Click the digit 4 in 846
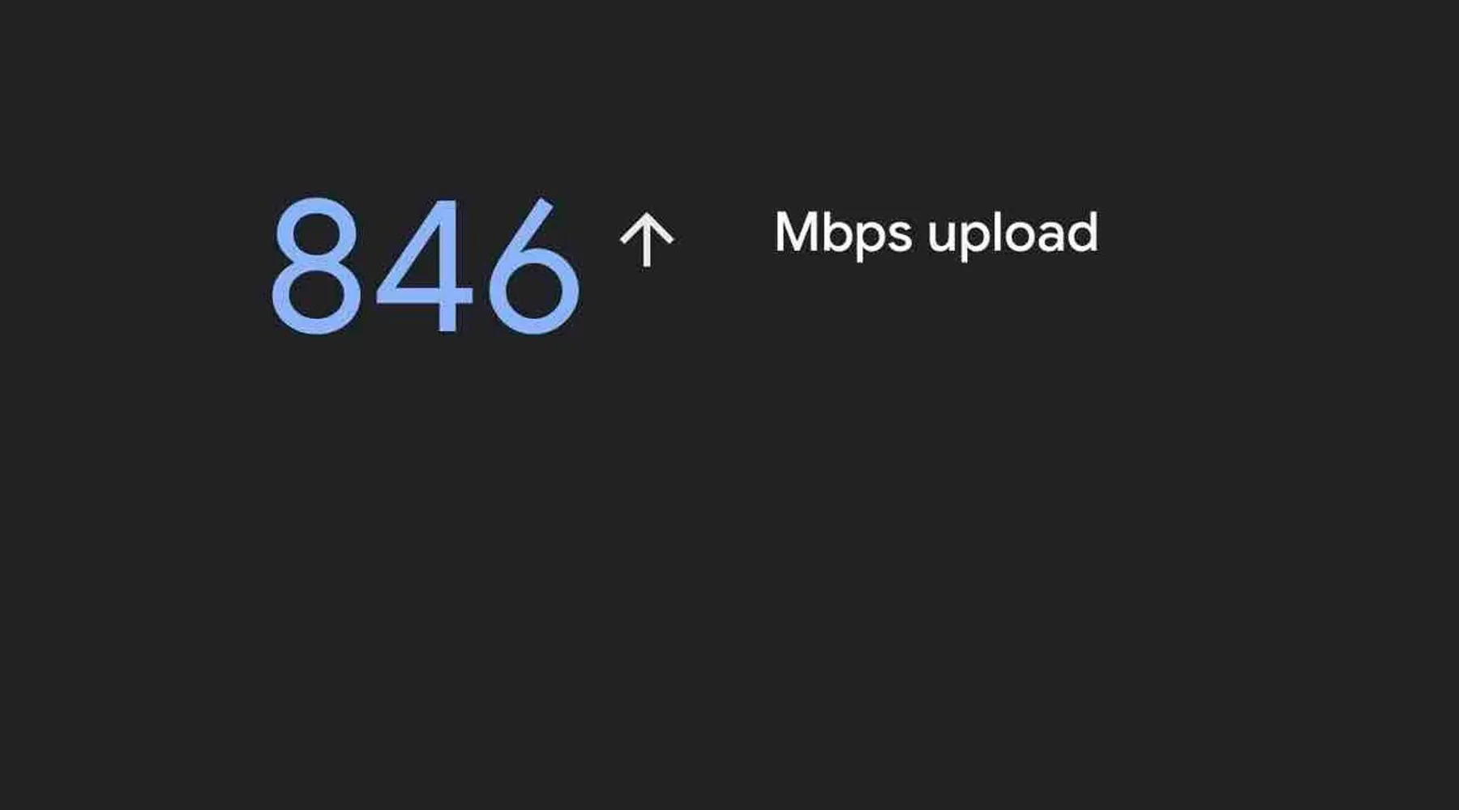Screen dimensions: 1459x810 pyautogui.click(x=425, y=266)
